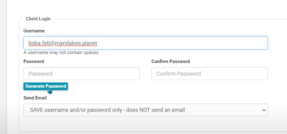This screenshot has width=287, height=134.
Task: Click the Confirm Password input field
Action: pyautogui.click(x=209, y=74)
